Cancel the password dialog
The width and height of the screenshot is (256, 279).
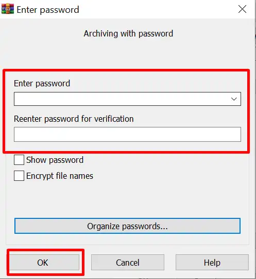tap(128, 263)
